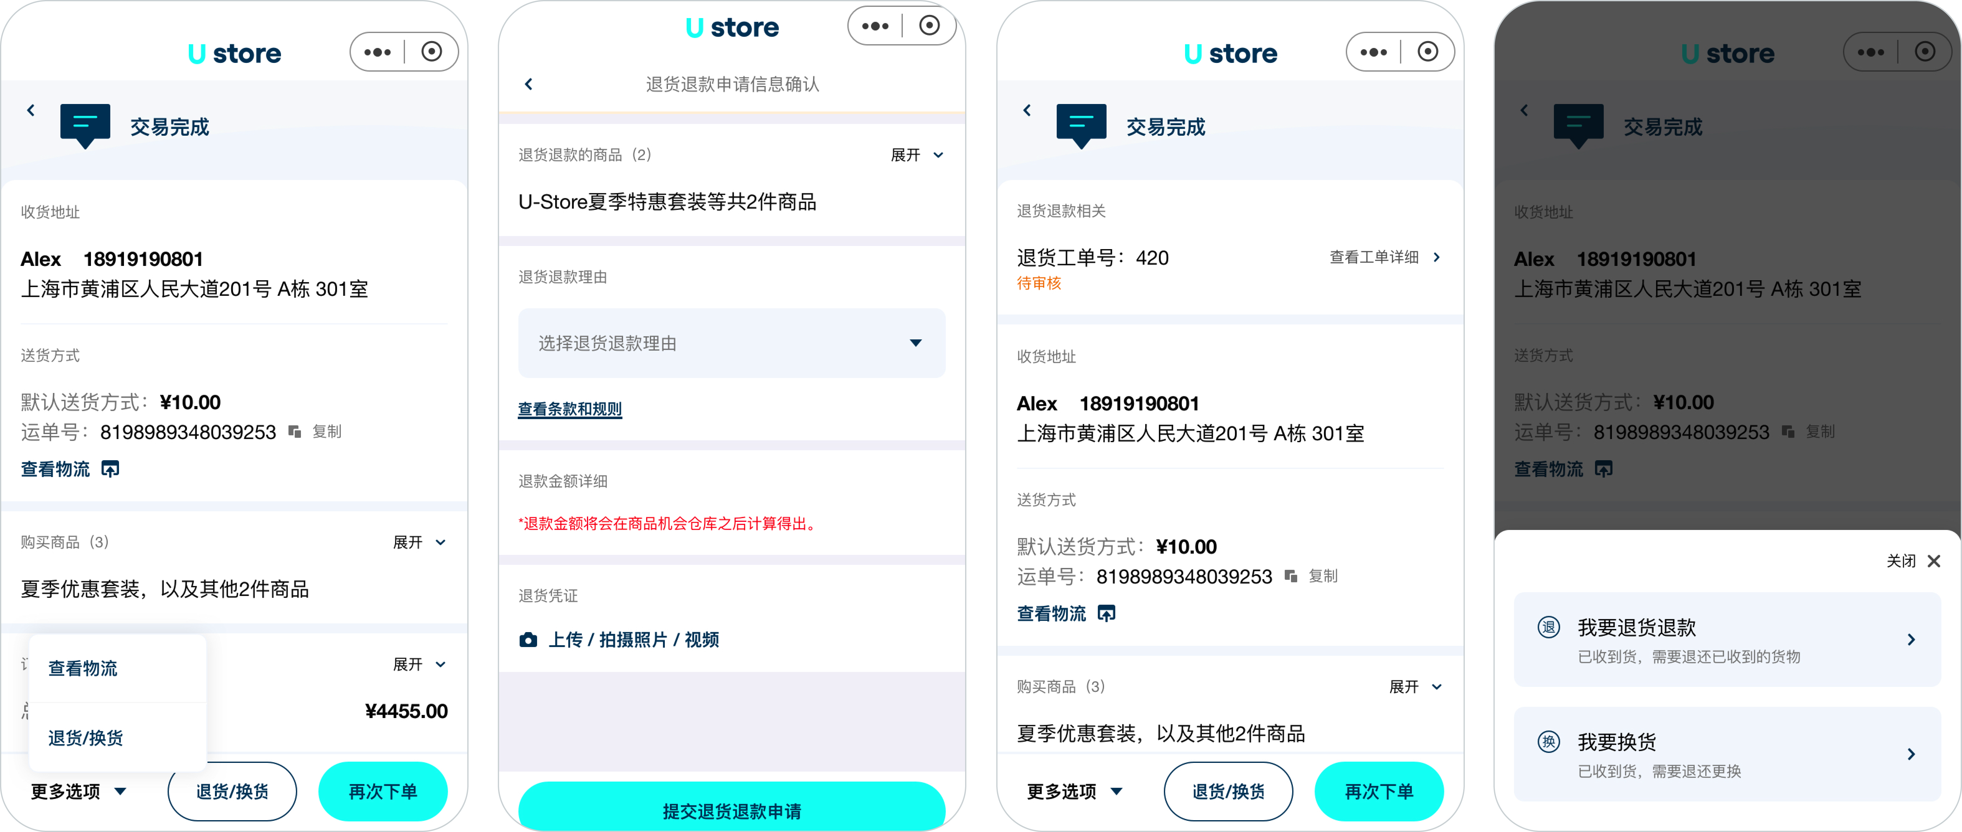1962x832 pixels.
Task: Select 查看物流 in the popup menu
Action: (83, 668)
